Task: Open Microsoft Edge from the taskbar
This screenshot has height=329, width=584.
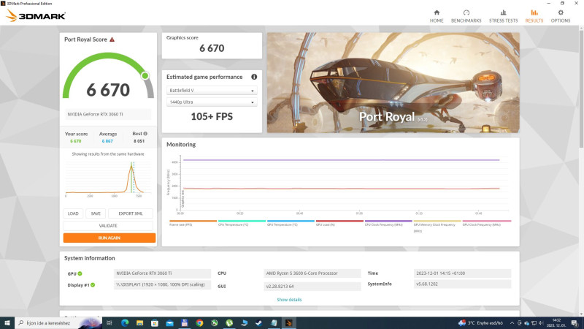Action: (125, 323)
